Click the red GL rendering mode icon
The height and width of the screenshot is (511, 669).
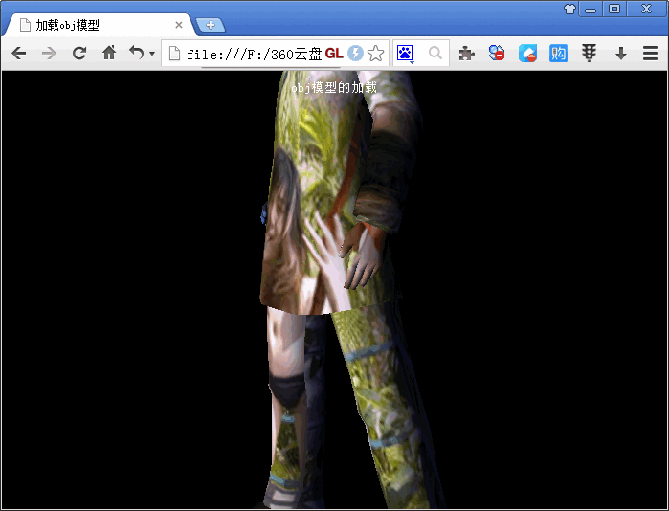click(334, 54)
